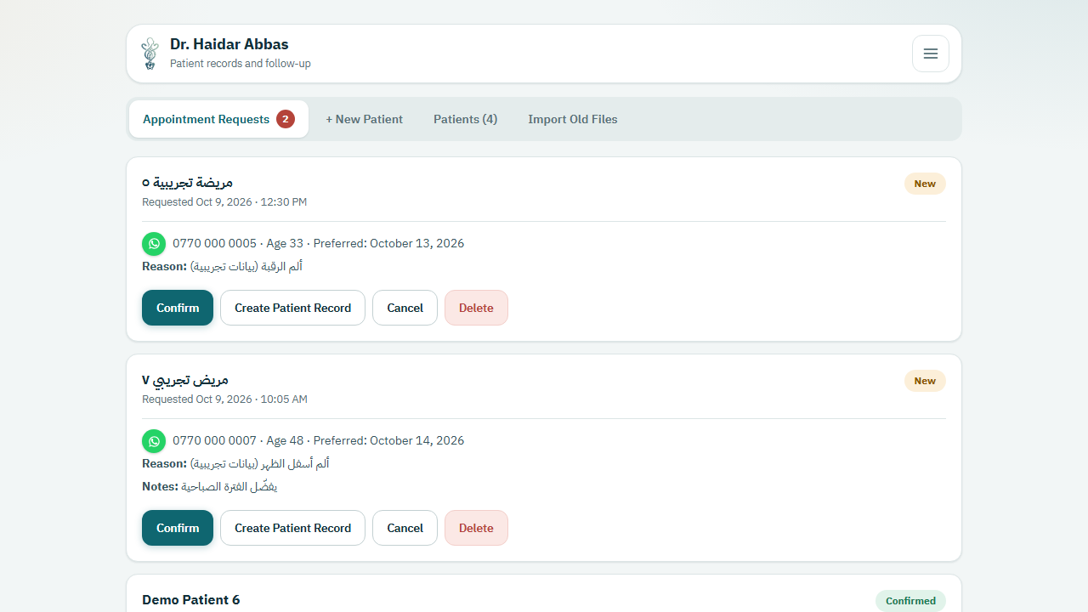This screenshot has width=1088, height=612.
Task: Cancel the October 13 preferred request
Action: click(x=405, y=308)
